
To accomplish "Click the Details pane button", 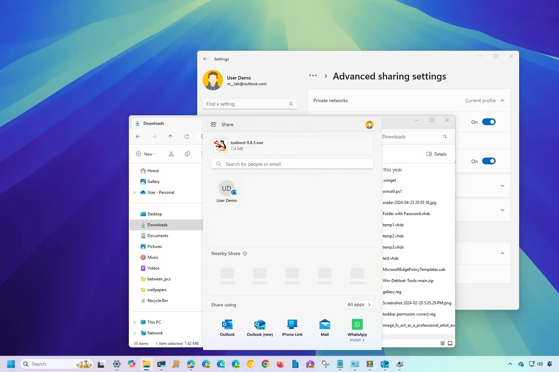I will 437,154.
